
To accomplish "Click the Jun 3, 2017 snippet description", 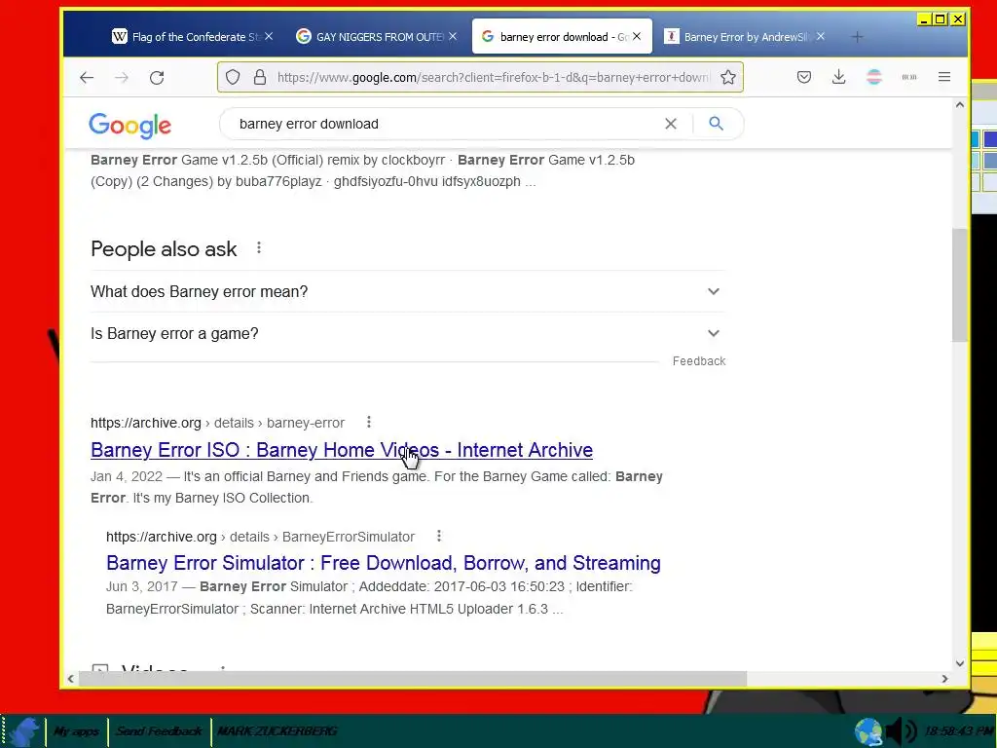I will (x=369, y=598).
